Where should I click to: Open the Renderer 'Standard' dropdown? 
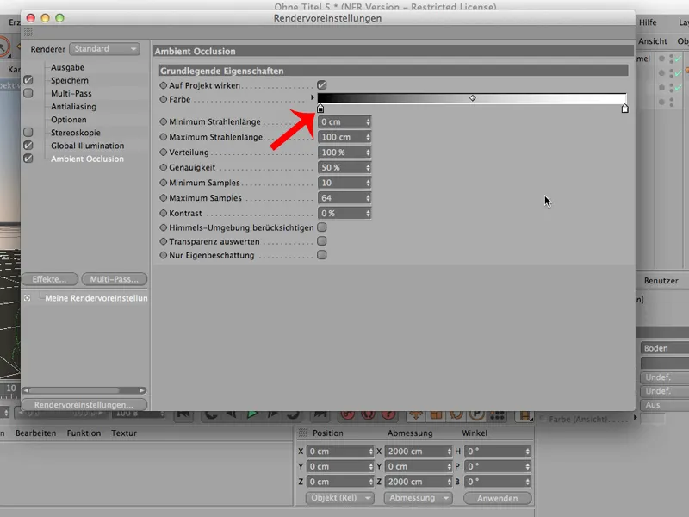click(x=103, y=49)
